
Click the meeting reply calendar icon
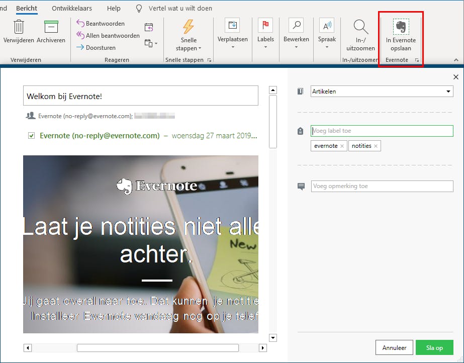[149, 27]
